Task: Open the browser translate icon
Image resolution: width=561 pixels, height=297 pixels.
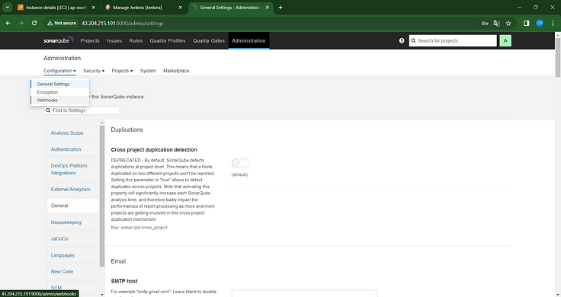Action: point(497,24)
